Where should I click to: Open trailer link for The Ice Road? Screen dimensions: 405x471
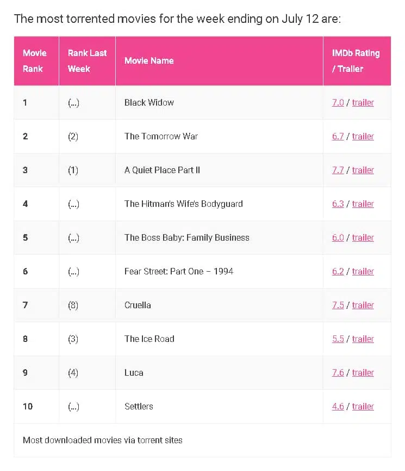(x=363, y=339)
